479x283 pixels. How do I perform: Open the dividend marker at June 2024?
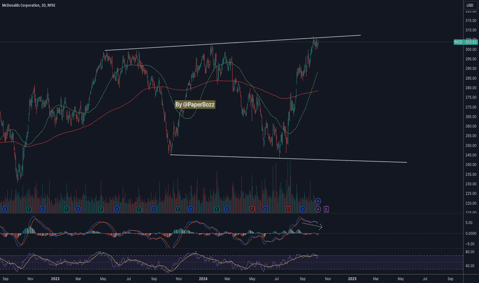point(265,209)
